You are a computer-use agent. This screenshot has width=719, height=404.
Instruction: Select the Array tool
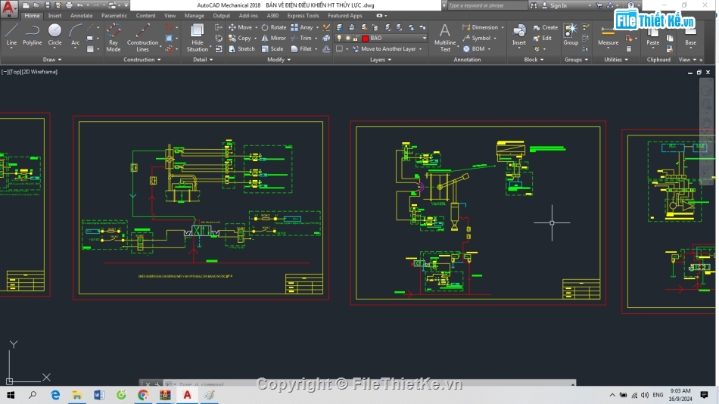302,27
